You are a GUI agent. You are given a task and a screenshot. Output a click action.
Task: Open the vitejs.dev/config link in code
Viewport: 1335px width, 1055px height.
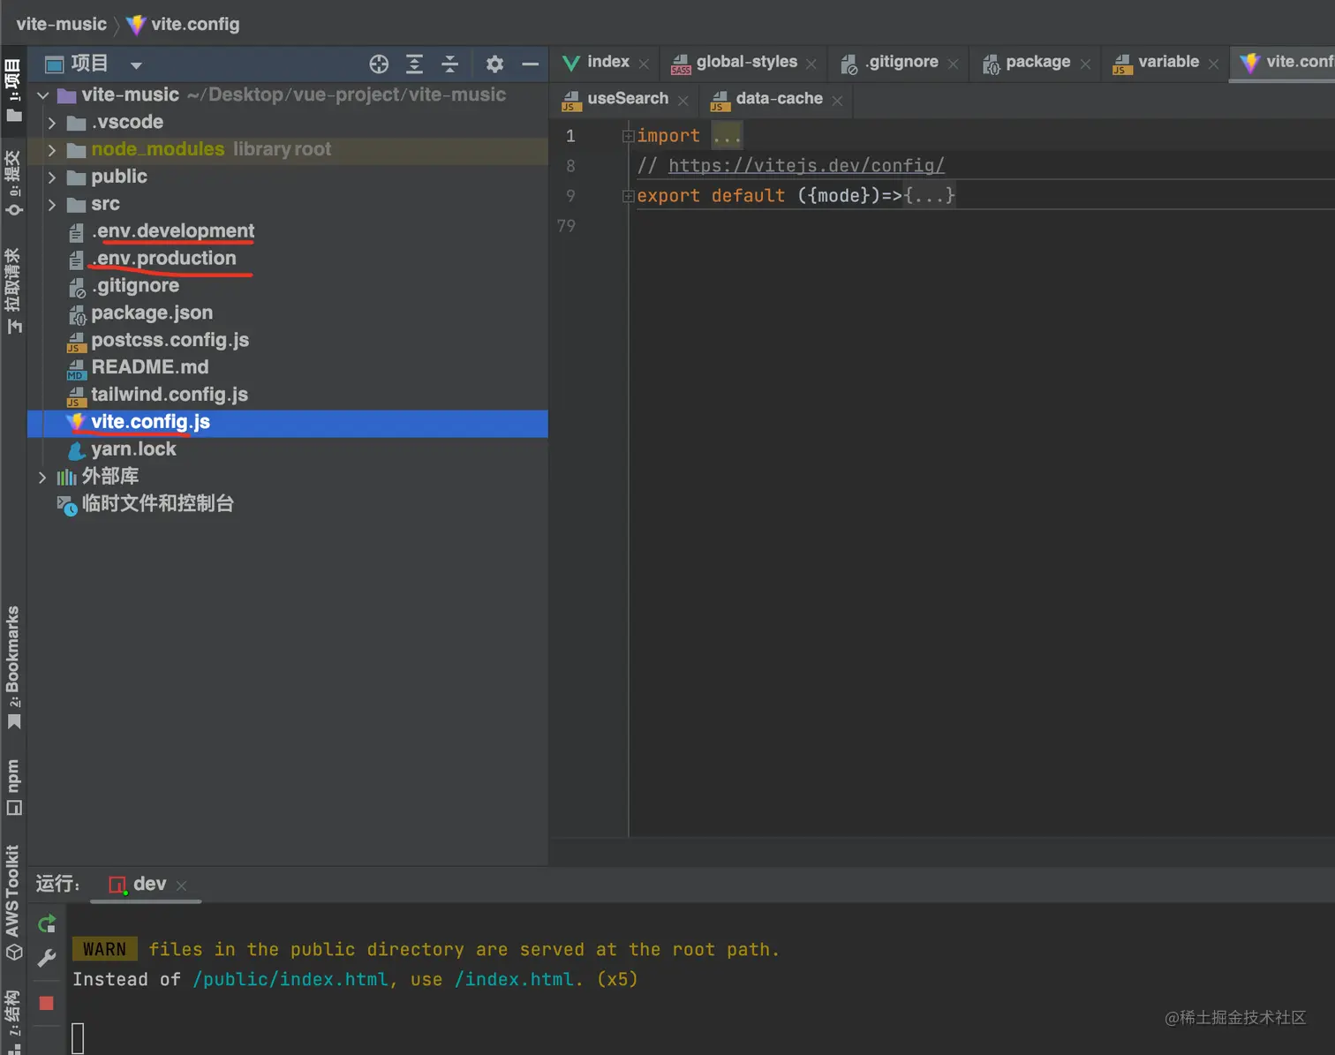point(806,166)
